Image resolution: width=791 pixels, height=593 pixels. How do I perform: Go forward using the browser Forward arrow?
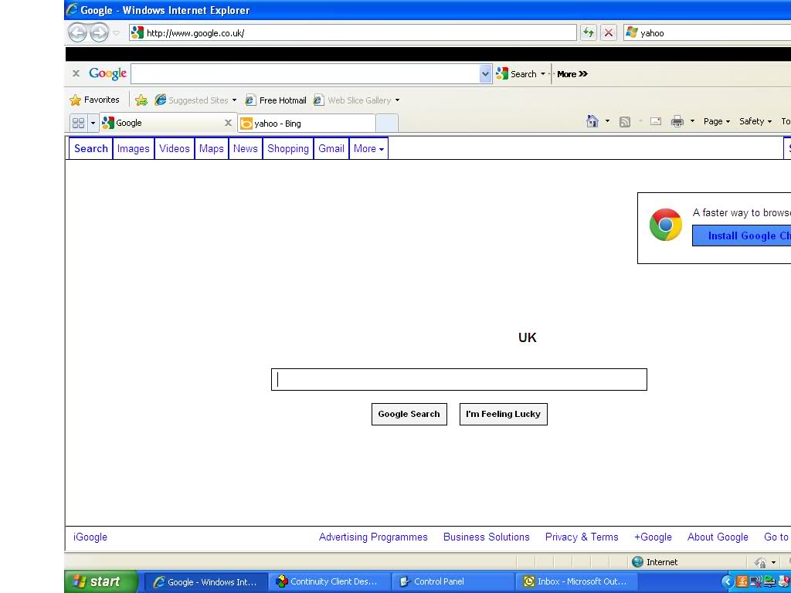[x=99, y=32]
